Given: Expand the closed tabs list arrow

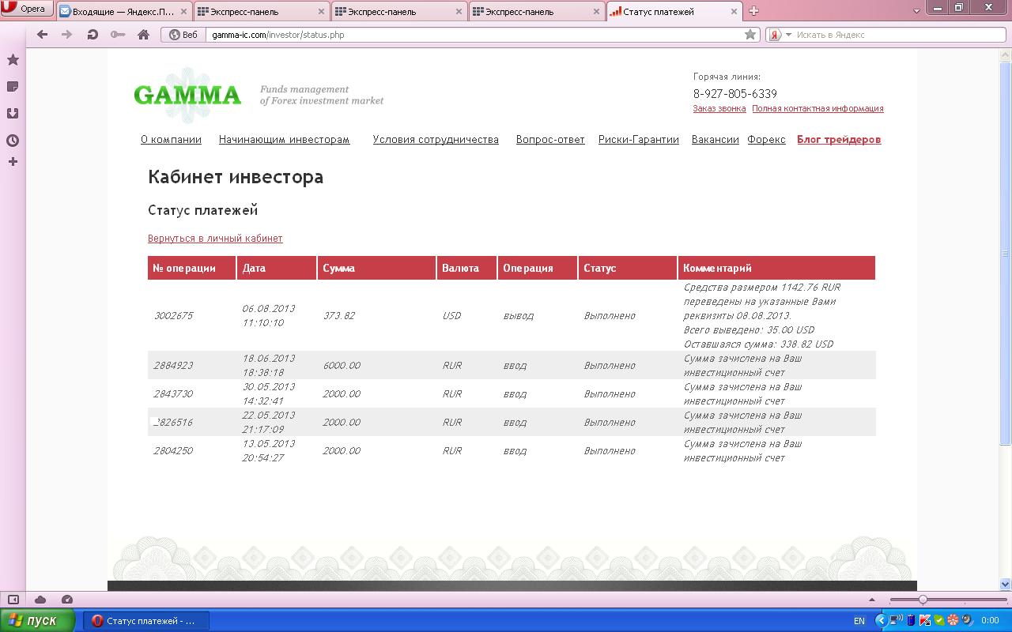Looking at the screenshot, I should [916, 11].
